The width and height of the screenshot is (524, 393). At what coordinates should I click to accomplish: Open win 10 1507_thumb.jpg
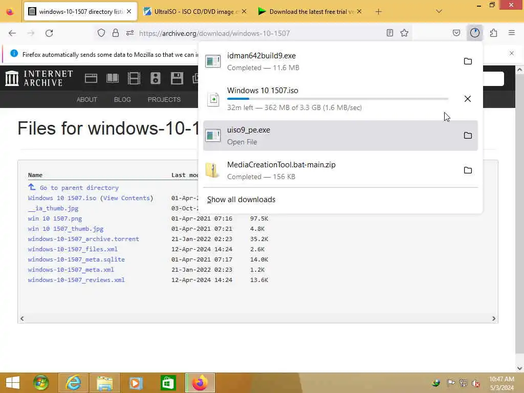pyautogui.click(x=66, y=229)
